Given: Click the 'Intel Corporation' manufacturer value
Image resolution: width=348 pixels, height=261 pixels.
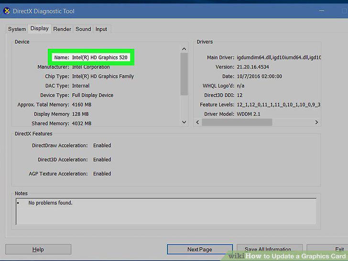Looking at the screenshot, I should pyautogui.click(x=91, y=67).
